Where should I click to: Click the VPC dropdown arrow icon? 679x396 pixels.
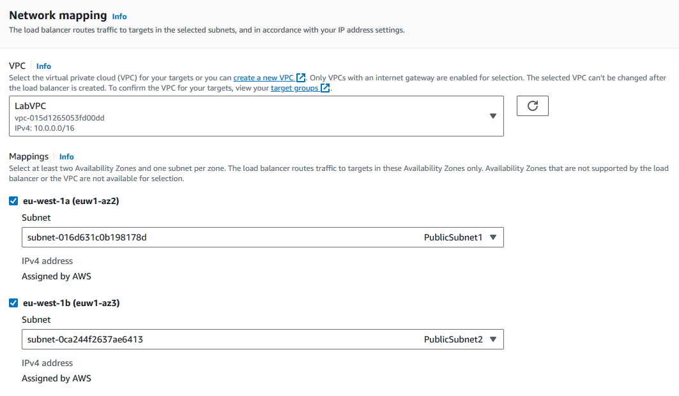[492, 116]
